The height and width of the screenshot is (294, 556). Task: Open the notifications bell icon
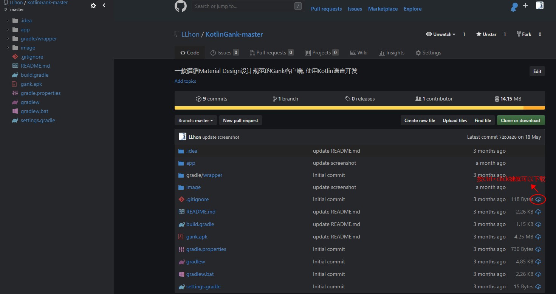[514, 6]
